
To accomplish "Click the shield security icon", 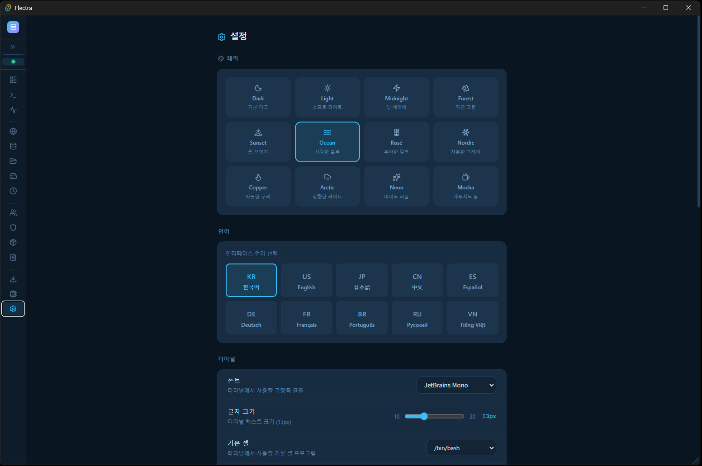I will pyautogui.click(x=13, y=227).
